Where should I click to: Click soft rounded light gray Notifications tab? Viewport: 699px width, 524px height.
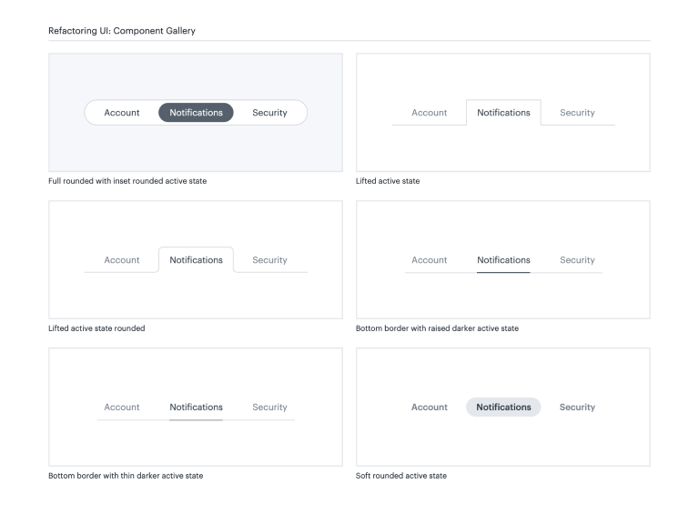(x=503, y=408)
